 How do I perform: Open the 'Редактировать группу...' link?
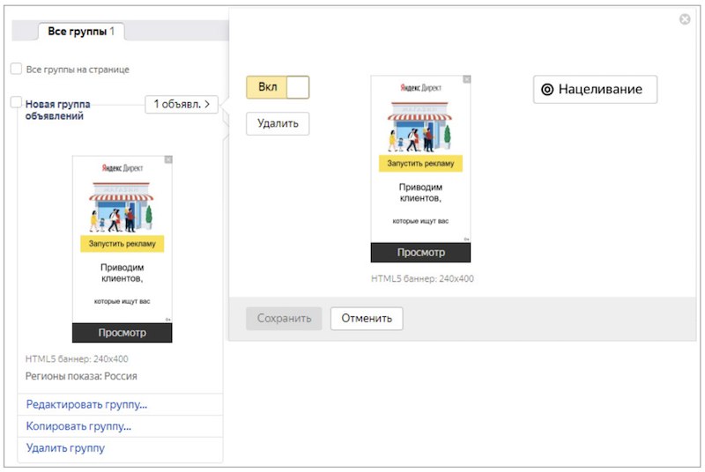point(86,405)
